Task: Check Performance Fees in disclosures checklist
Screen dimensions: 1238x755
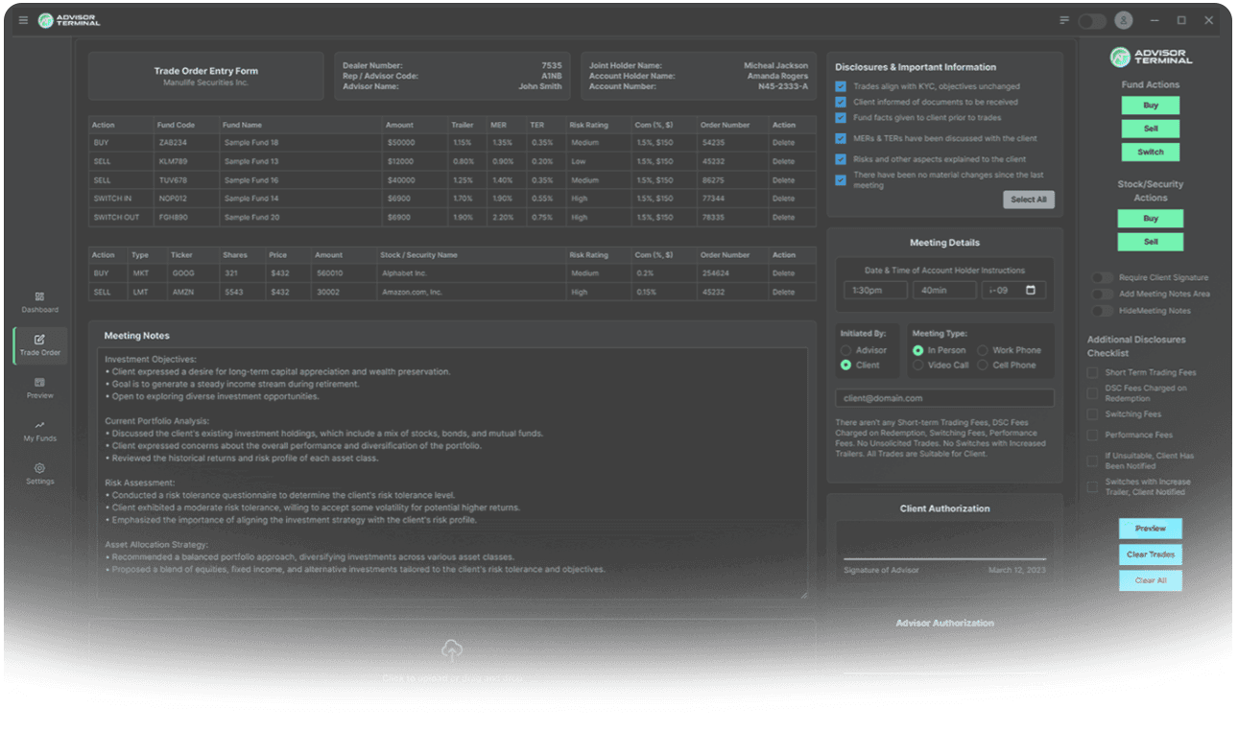Action: 1092,435
